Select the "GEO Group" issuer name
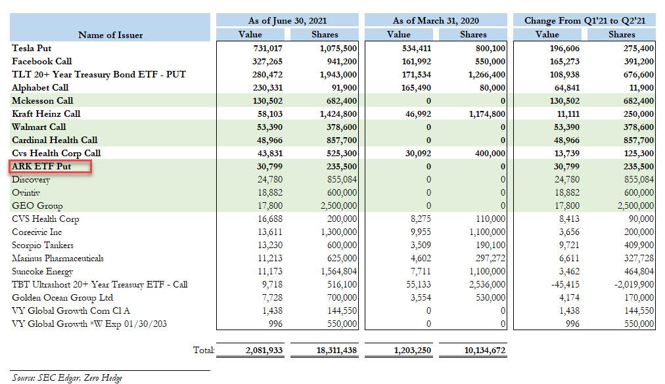 37,206
